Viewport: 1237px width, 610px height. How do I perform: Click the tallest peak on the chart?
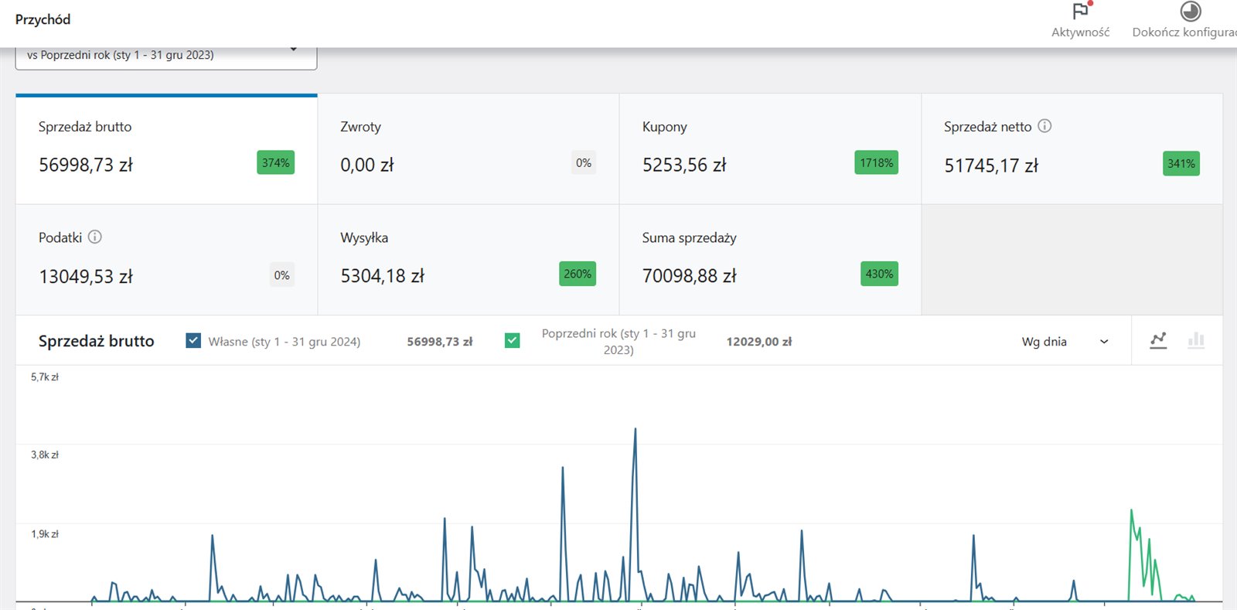click(x=636, y=430)
